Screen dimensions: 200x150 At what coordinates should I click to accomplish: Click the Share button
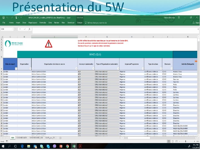pos(196,23)
